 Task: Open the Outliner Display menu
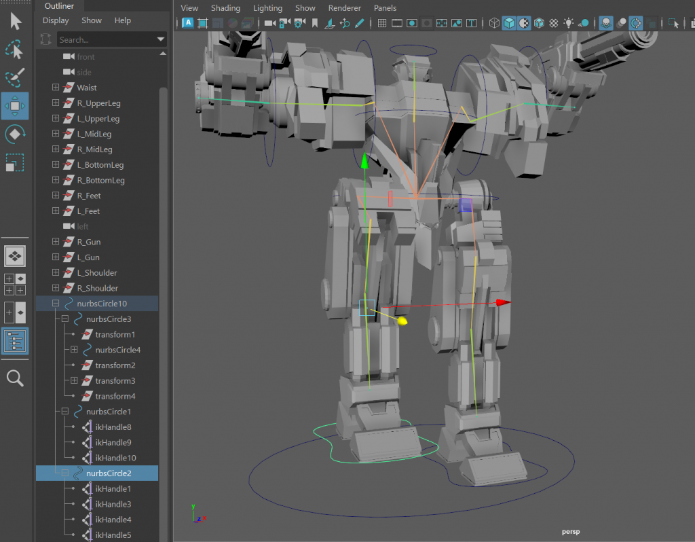pos(56,20)
